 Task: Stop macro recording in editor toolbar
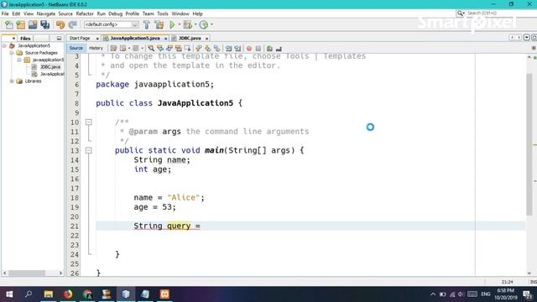point(258,49)
